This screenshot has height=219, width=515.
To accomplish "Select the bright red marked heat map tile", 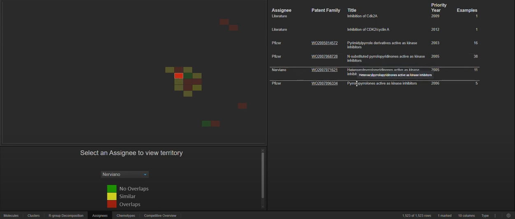I will point(179,76).
